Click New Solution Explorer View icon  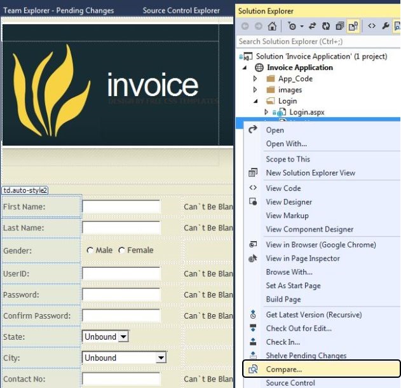[x=253, y=173]
